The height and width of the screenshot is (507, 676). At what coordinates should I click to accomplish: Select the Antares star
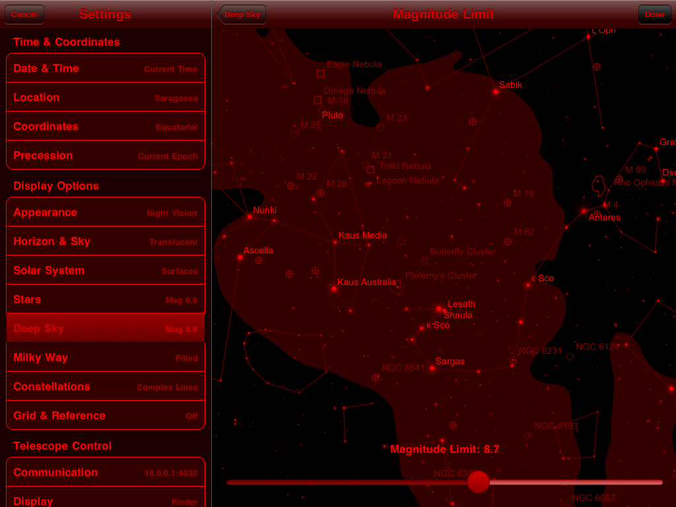point(584,211)
